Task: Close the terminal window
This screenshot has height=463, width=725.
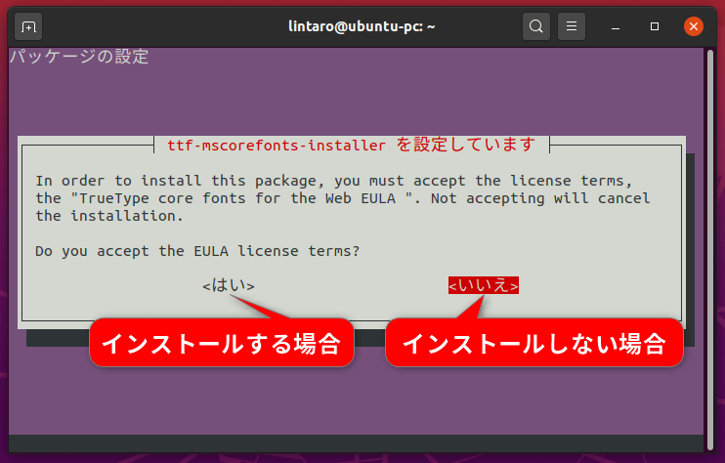Action: [x=694, y=26]
